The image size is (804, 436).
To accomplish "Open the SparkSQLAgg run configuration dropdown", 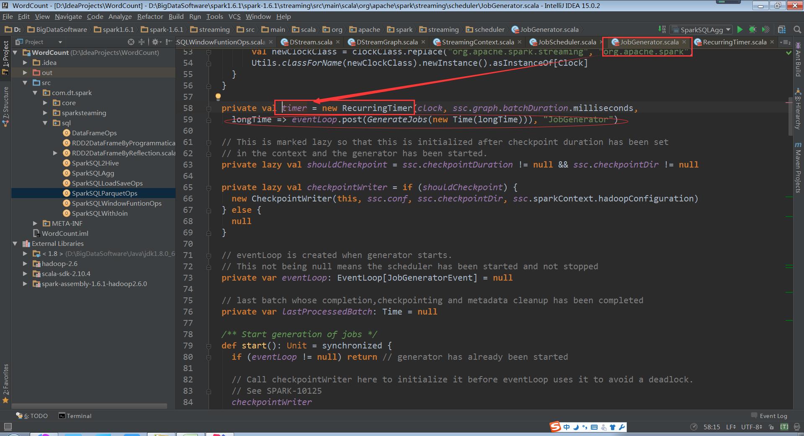I will 701,30.
